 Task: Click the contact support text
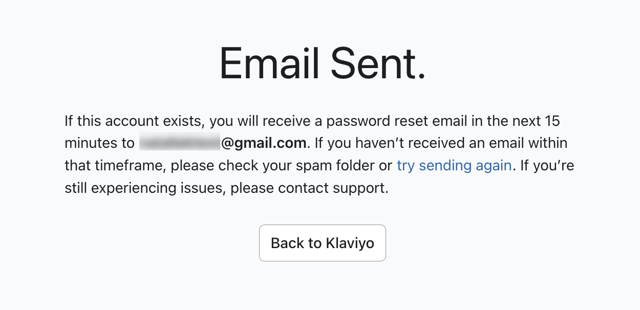[x=333, y=188]
